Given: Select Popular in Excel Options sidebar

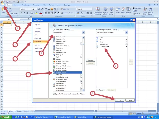Looking at the screenshot, I should [x=37, y=25].
